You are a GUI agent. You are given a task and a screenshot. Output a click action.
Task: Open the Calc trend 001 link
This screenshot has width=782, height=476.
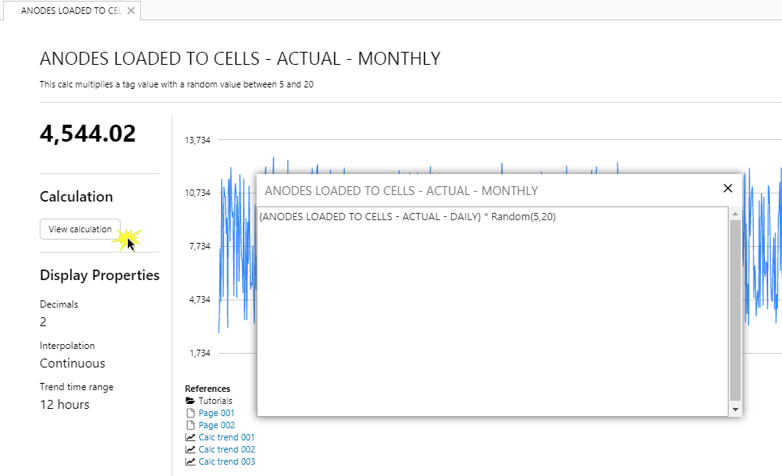click(227, 437)
